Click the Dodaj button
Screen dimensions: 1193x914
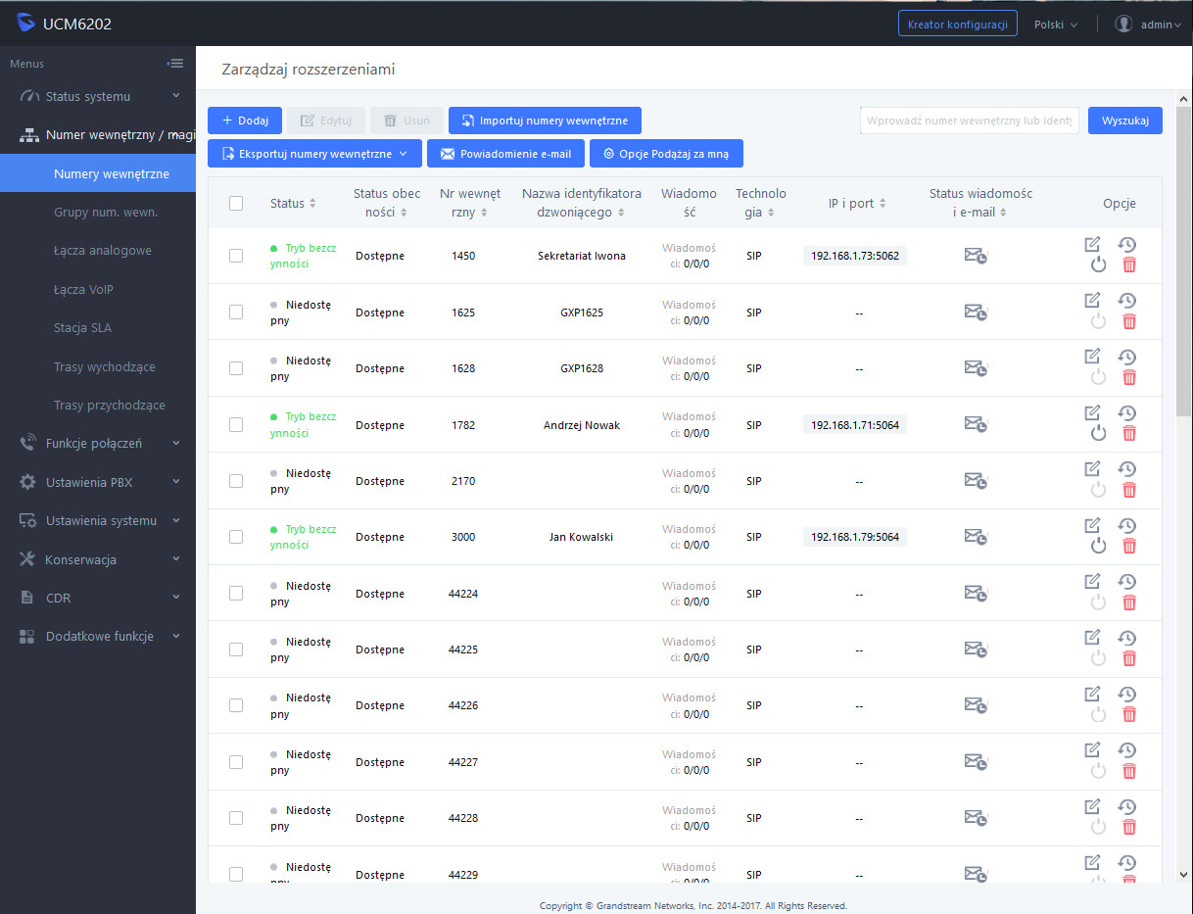click(x=245, y=120)
